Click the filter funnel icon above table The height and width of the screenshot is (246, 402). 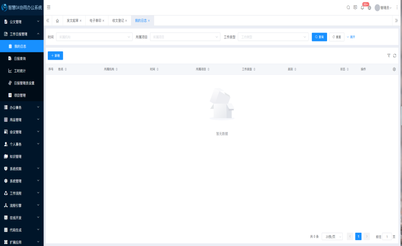click(x=389, y=56)
